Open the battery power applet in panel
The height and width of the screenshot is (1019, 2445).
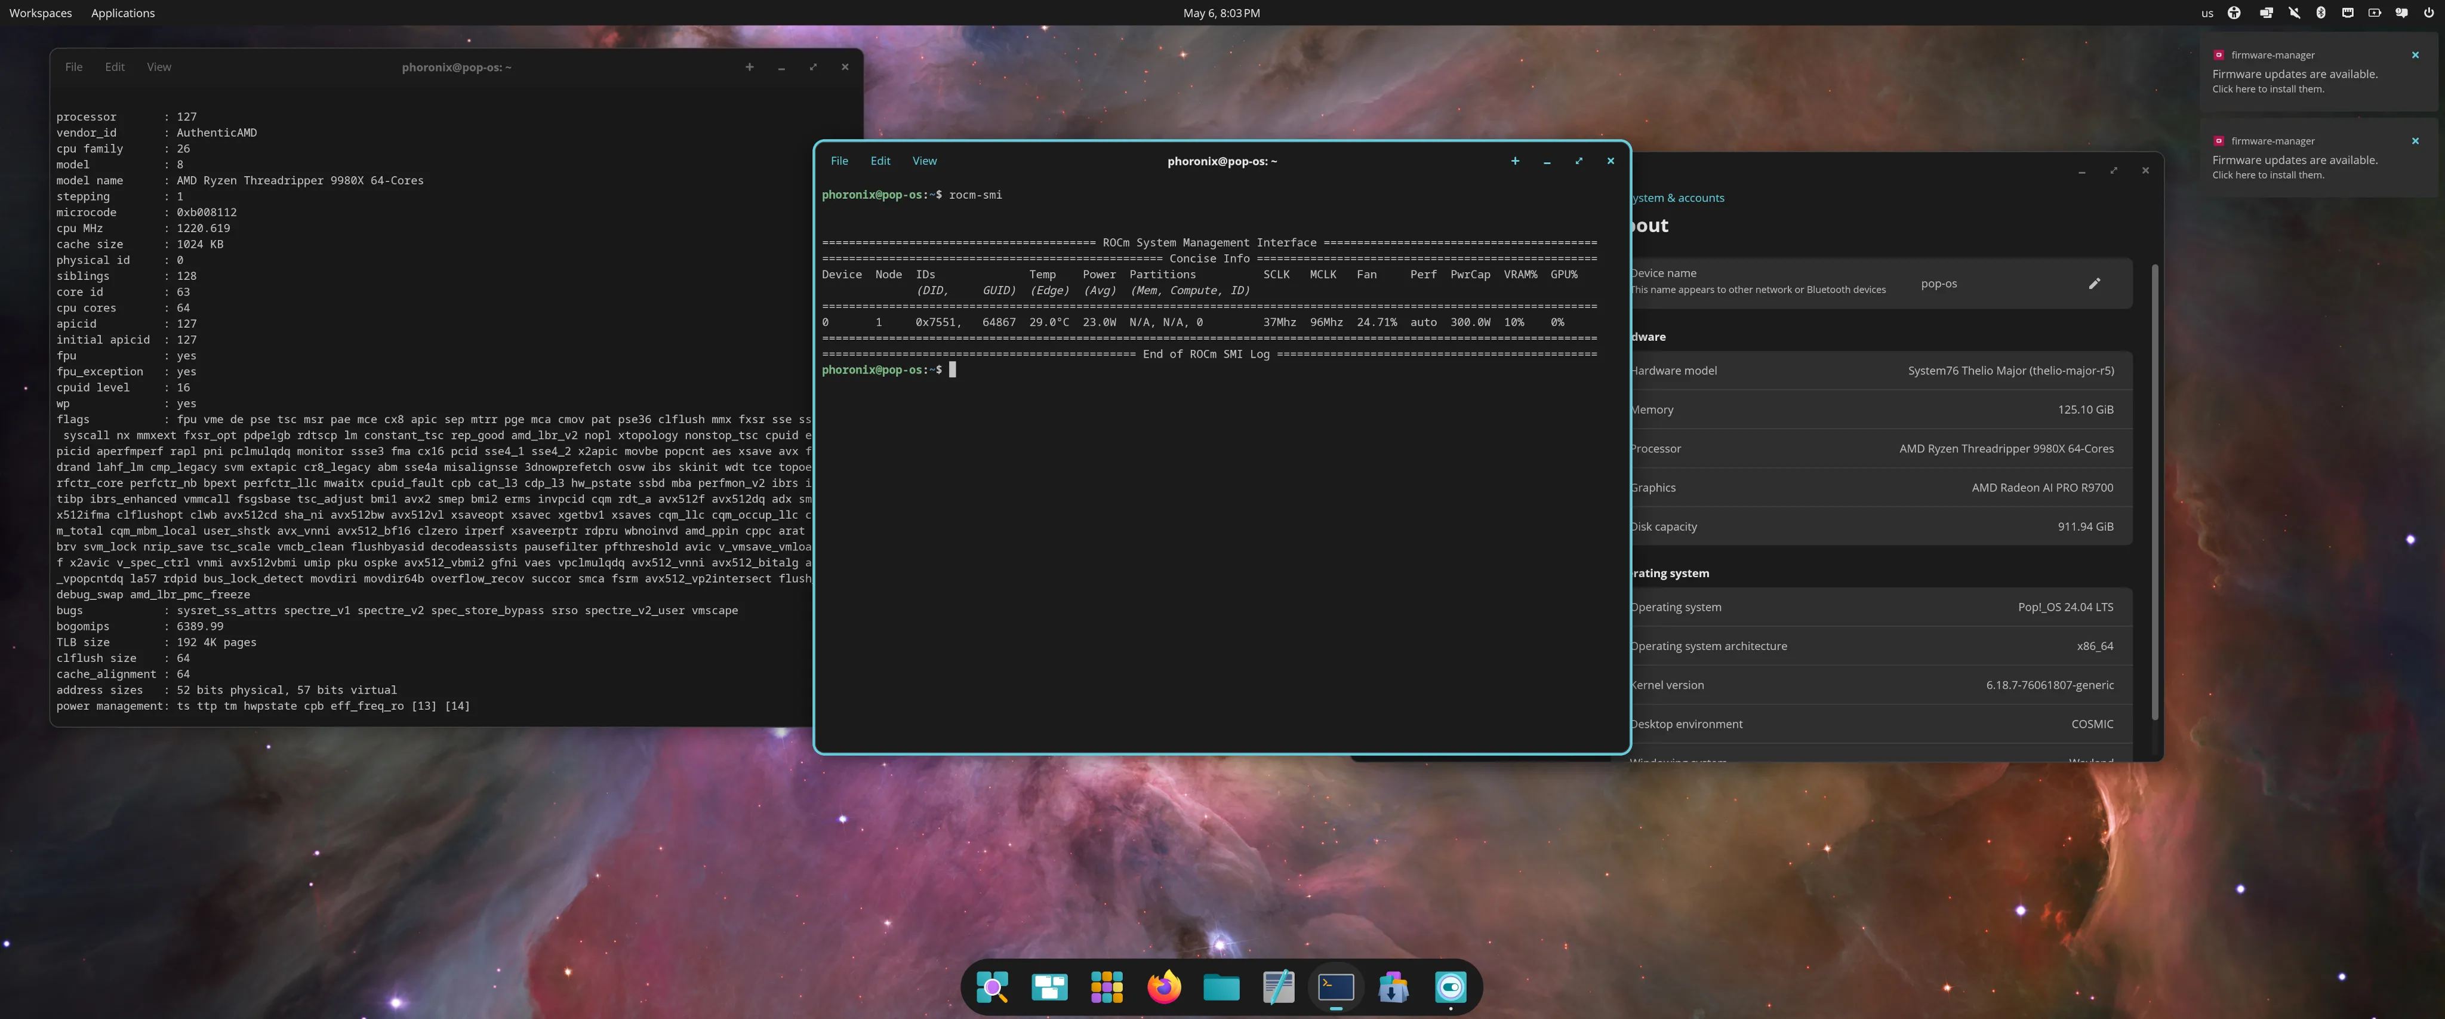pos(2374,13)
